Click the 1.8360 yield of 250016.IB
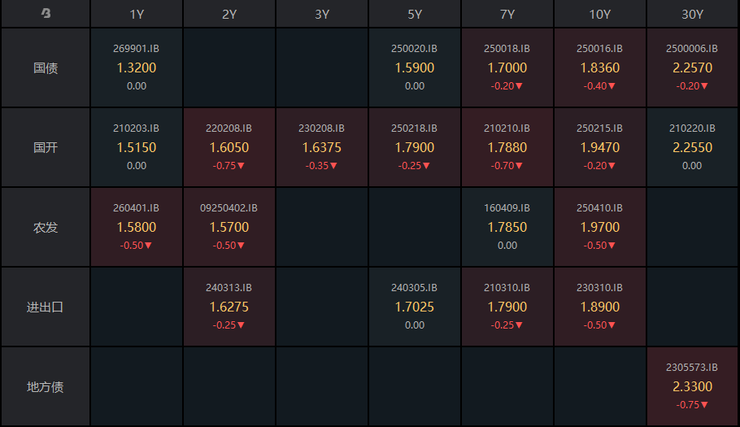The width and height of the screenshot is (740, 427). (600, 68)
